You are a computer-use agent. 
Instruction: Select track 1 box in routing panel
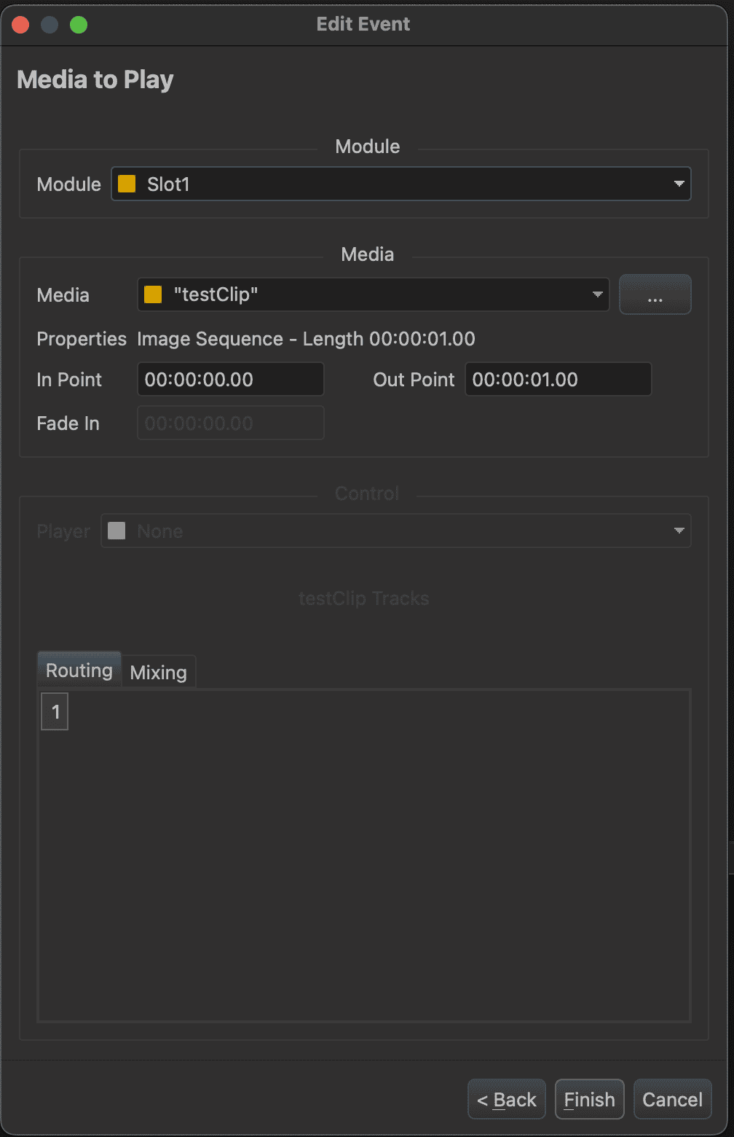pos(55,712)
